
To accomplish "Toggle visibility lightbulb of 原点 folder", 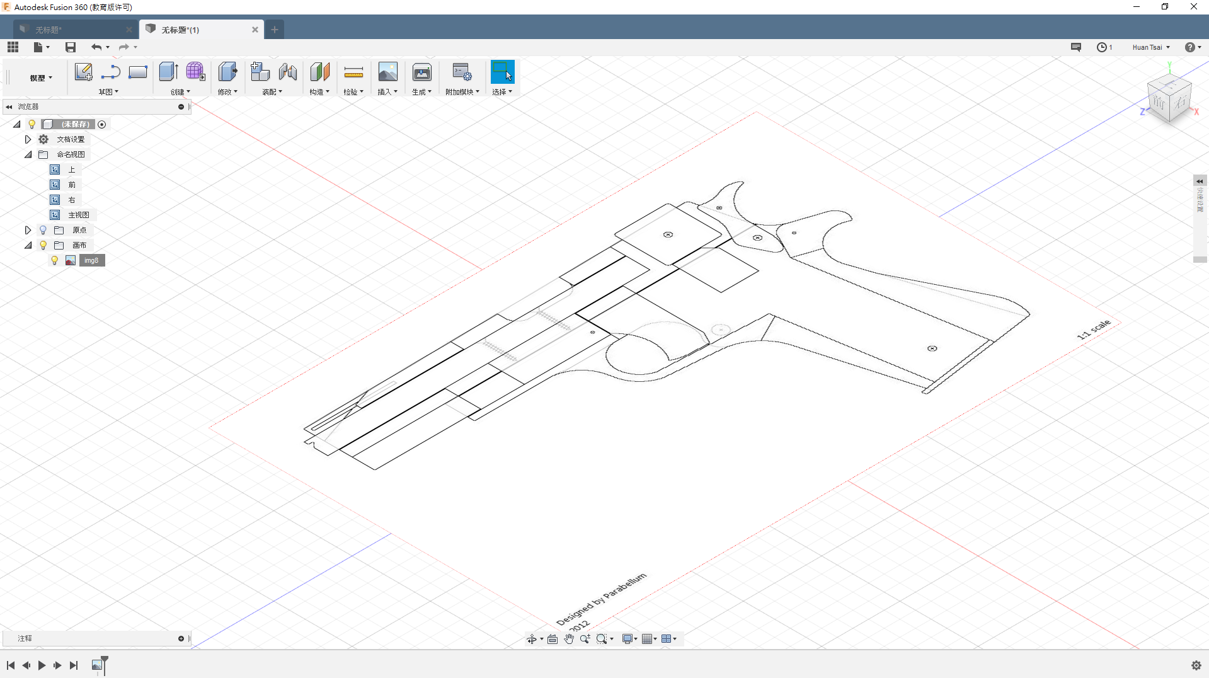I will 43,230.
